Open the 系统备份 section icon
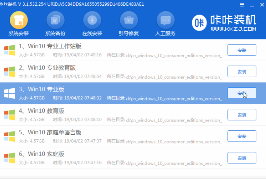The width and height of the screenshot is (266, 180). [55, 20]
